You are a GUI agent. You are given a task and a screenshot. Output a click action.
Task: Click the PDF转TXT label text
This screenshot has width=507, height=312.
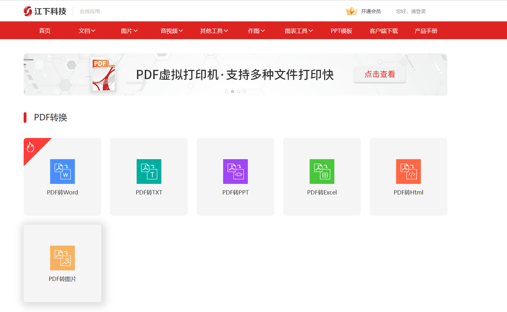point(149,192)
